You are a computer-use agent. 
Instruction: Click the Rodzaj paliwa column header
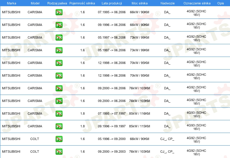57,3
